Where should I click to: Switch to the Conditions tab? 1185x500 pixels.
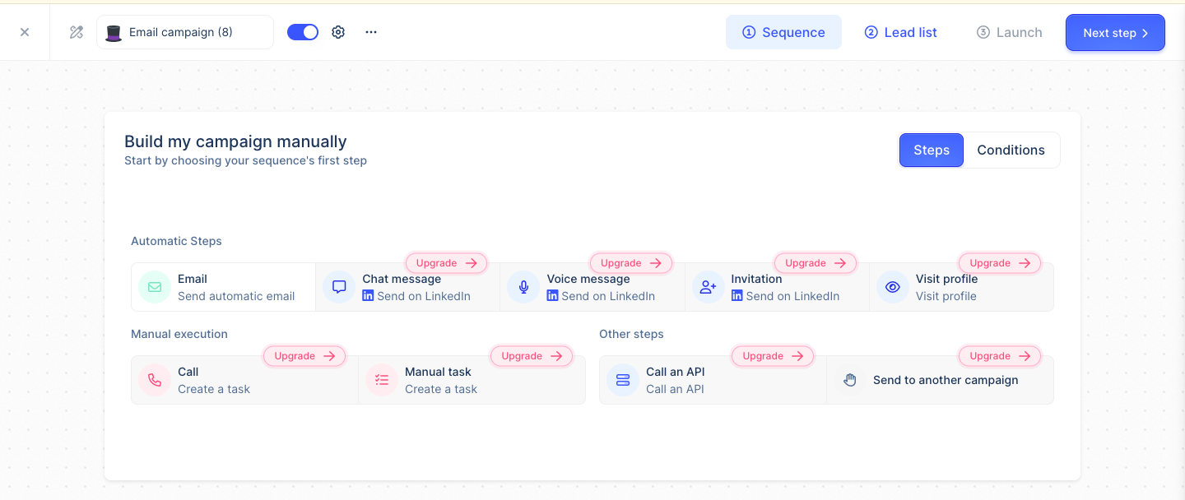point(1011,150)
